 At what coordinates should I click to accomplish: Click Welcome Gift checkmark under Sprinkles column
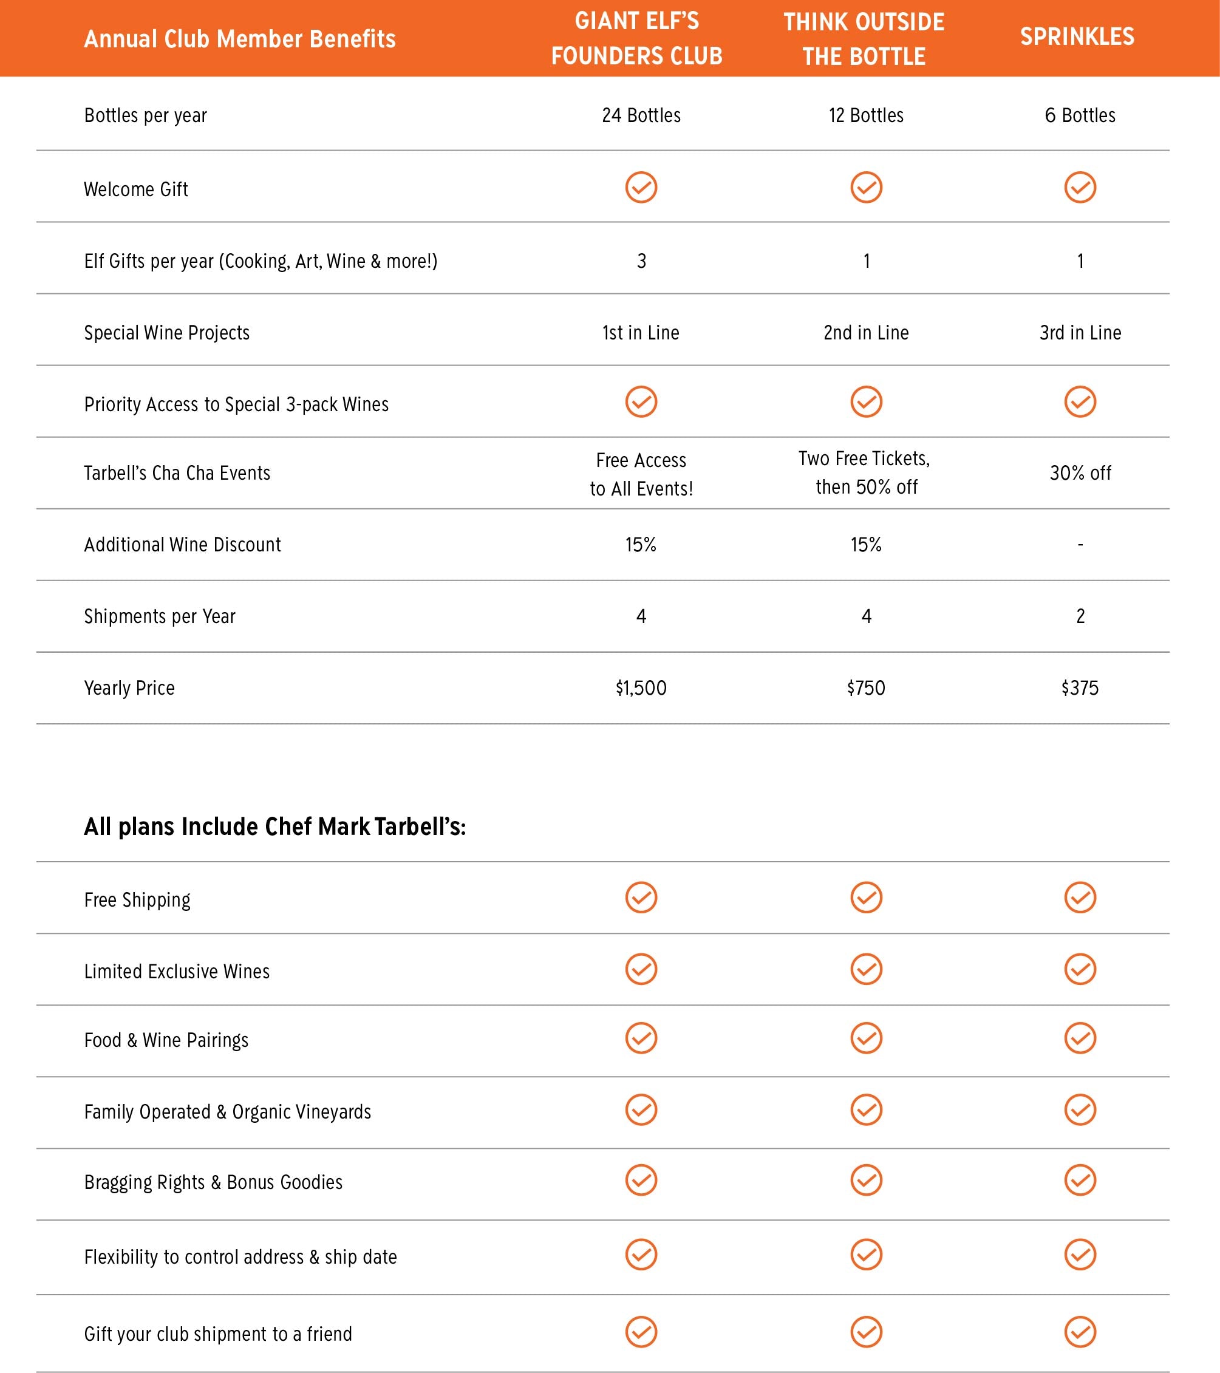coord(1080,188)
